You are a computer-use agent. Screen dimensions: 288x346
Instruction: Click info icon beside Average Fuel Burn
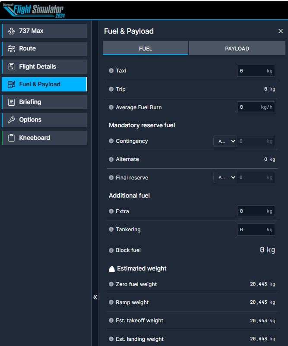point(111,107)
